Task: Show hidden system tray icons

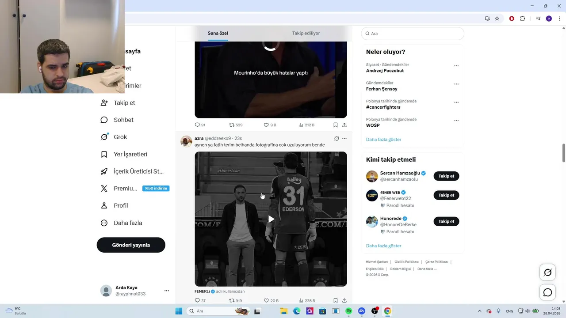Action: coord(479,311)
